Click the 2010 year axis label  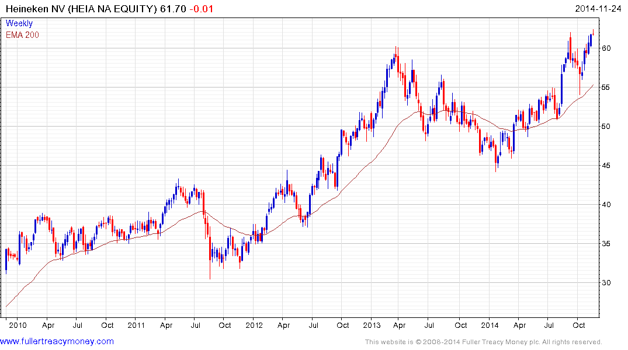pyautogui.click(x=18, y=325)
